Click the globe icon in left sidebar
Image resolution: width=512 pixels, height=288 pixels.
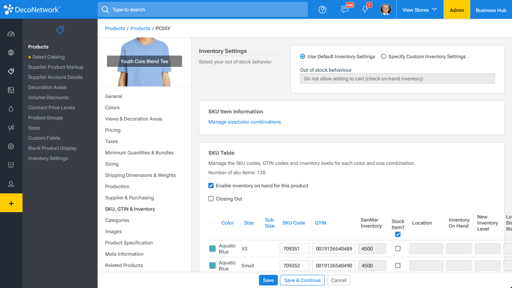(11, 53)
